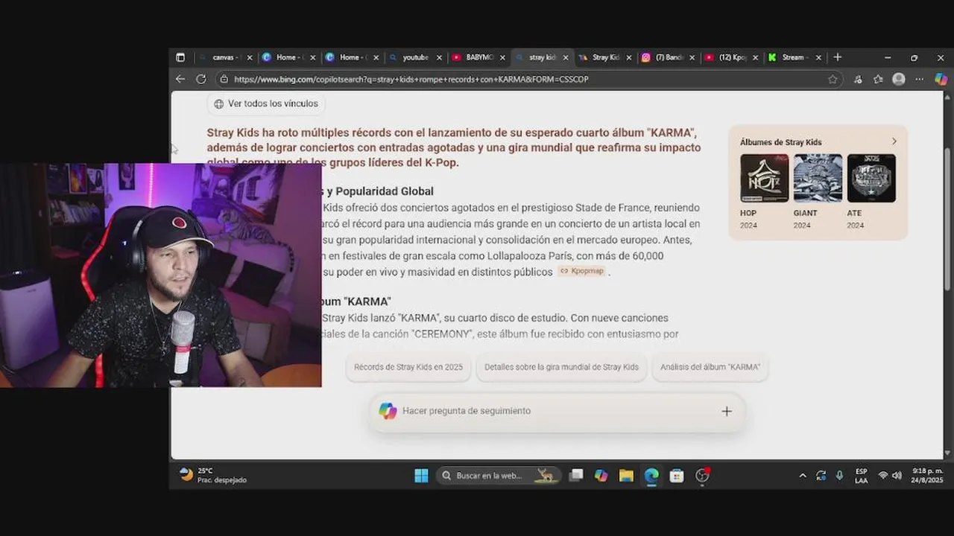Viewport: 954px width, 536px height.
Task: Show hidden system tray icons
Action: [803, 476]
